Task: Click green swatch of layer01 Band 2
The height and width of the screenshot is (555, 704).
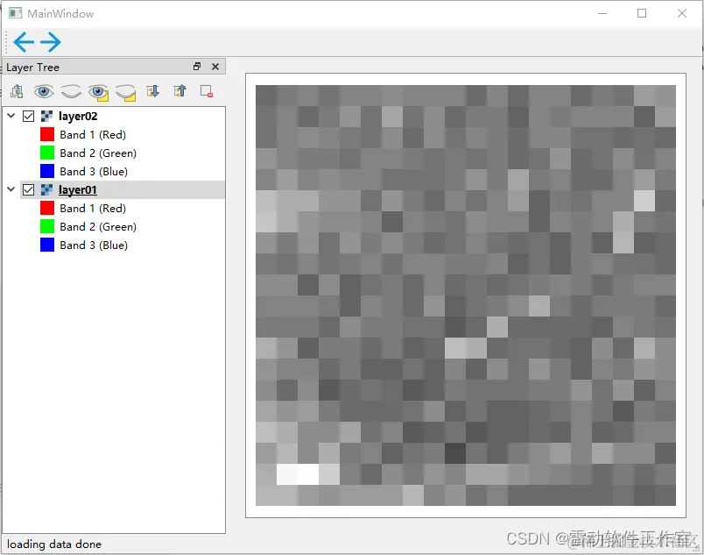Action: pyautogui.click(x=47, y=226)
